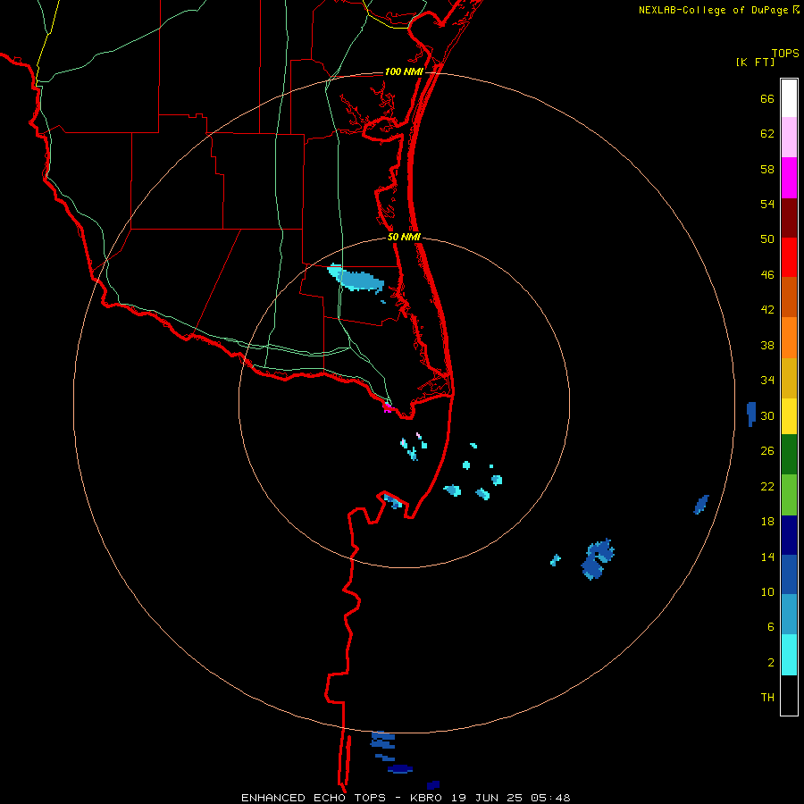
Task: Select the dark orange legend swatch
Action: coord(789,297)
